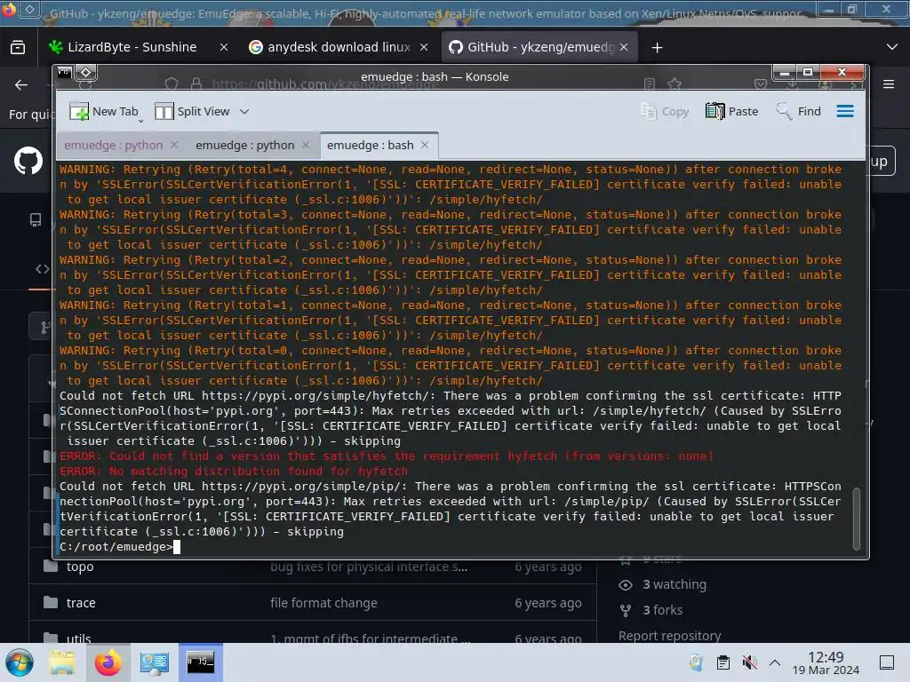Click Firefox back navigation arrow
This screenshot has height=682, width=910.
click(x=21, y=84)
